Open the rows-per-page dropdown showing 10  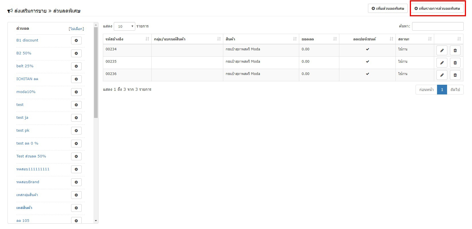click(124, 26)
